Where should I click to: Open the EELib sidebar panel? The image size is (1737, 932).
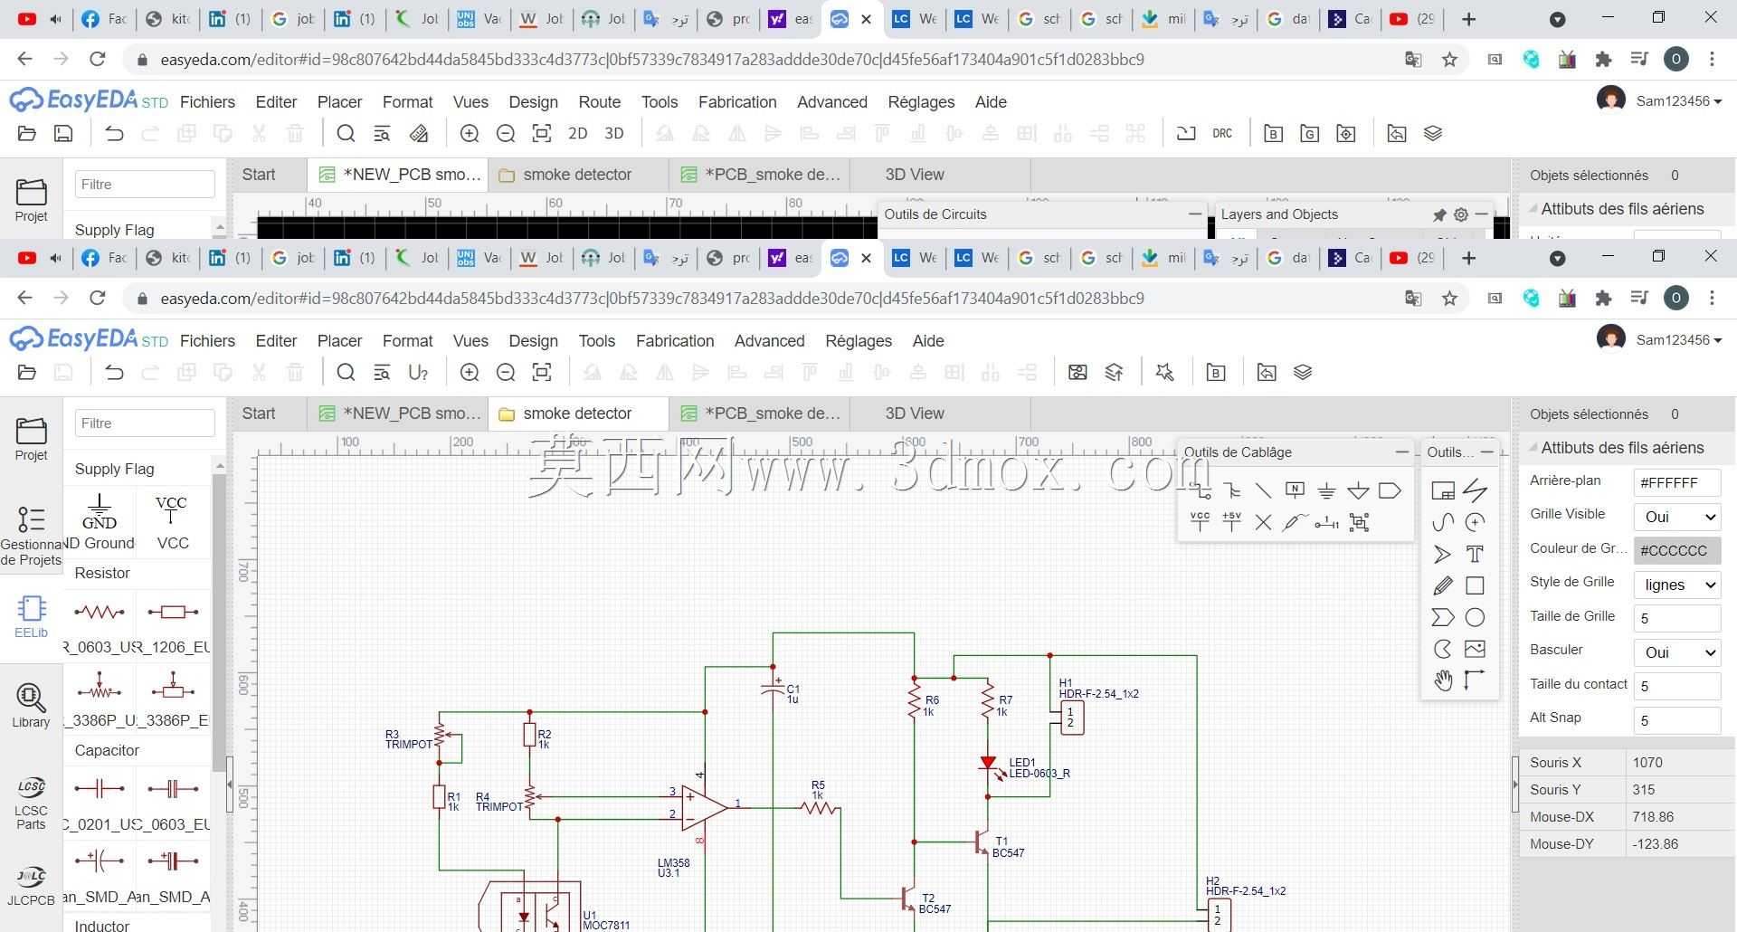point(31,617)
